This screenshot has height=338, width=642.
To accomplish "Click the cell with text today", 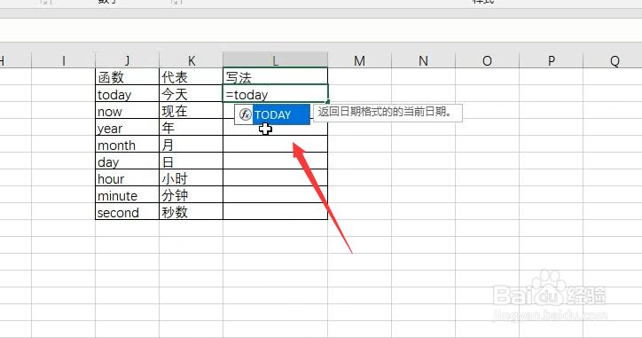I will 128,94.
